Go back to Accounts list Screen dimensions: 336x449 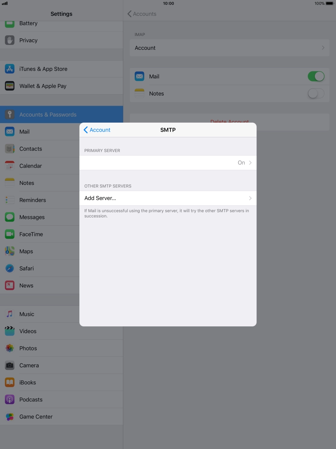click(142, 14)
